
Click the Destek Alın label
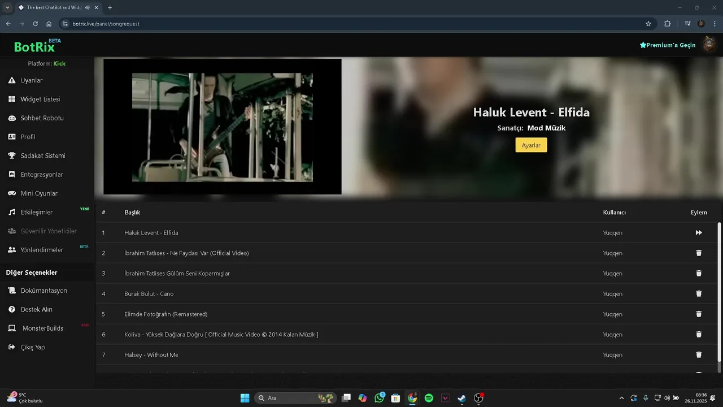(x=37, y=310)
